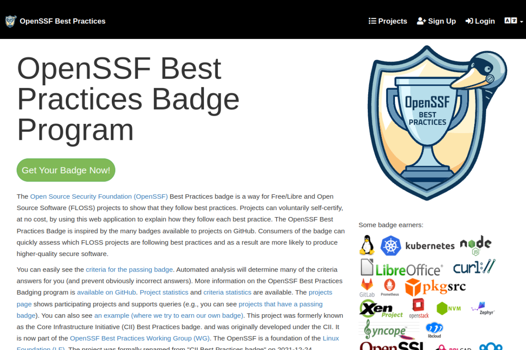Click the Xen Project logo
Screen dimensions: 526x350
(381, 309)
